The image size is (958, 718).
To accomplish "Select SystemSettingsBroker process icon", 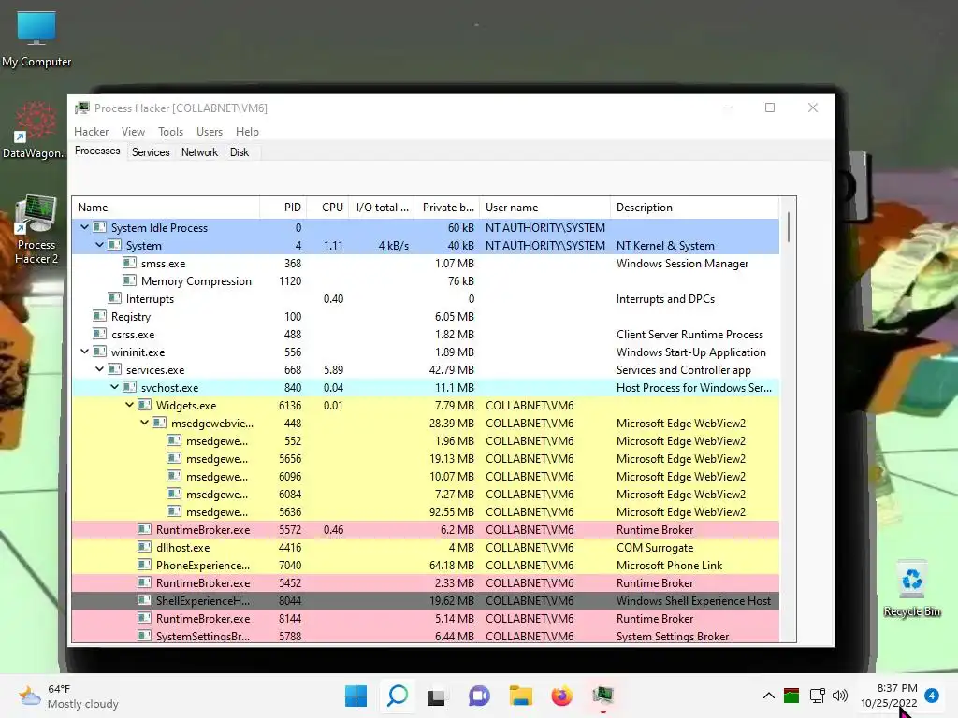I will (144, 636).
